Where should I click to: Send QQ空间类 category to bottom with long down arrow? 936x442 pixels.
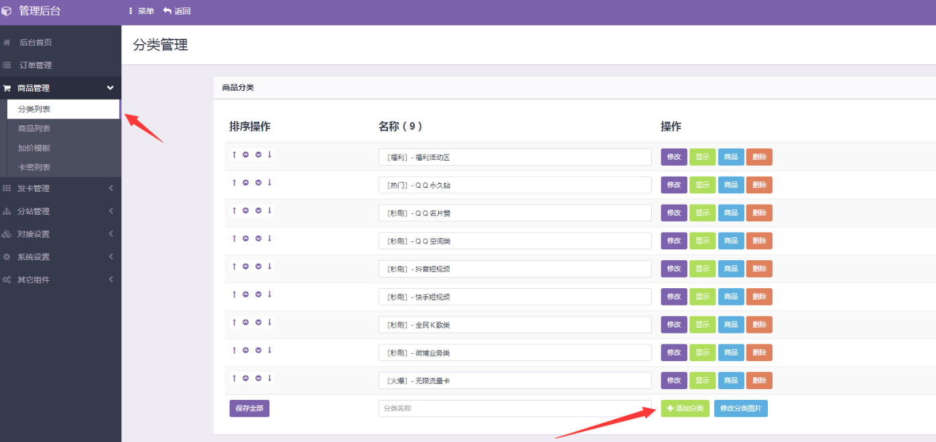point(269,239)
